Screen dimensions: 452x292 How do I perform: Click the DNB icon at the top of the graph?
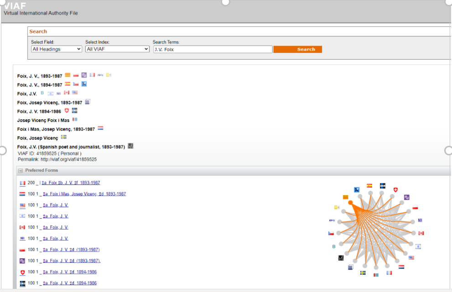[x=383, y=186]
